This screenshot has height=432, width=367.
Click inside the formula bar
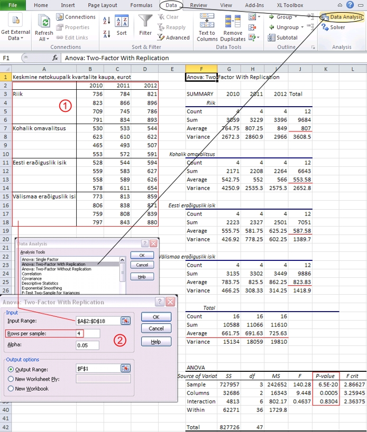pyautogui.click(x=214, y=58)
